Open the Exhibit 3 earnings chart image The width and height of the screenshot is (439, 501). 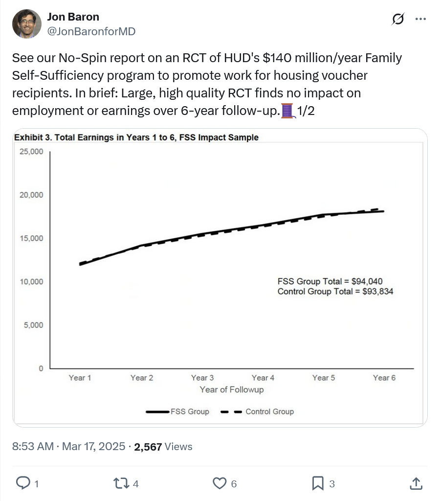219,278
